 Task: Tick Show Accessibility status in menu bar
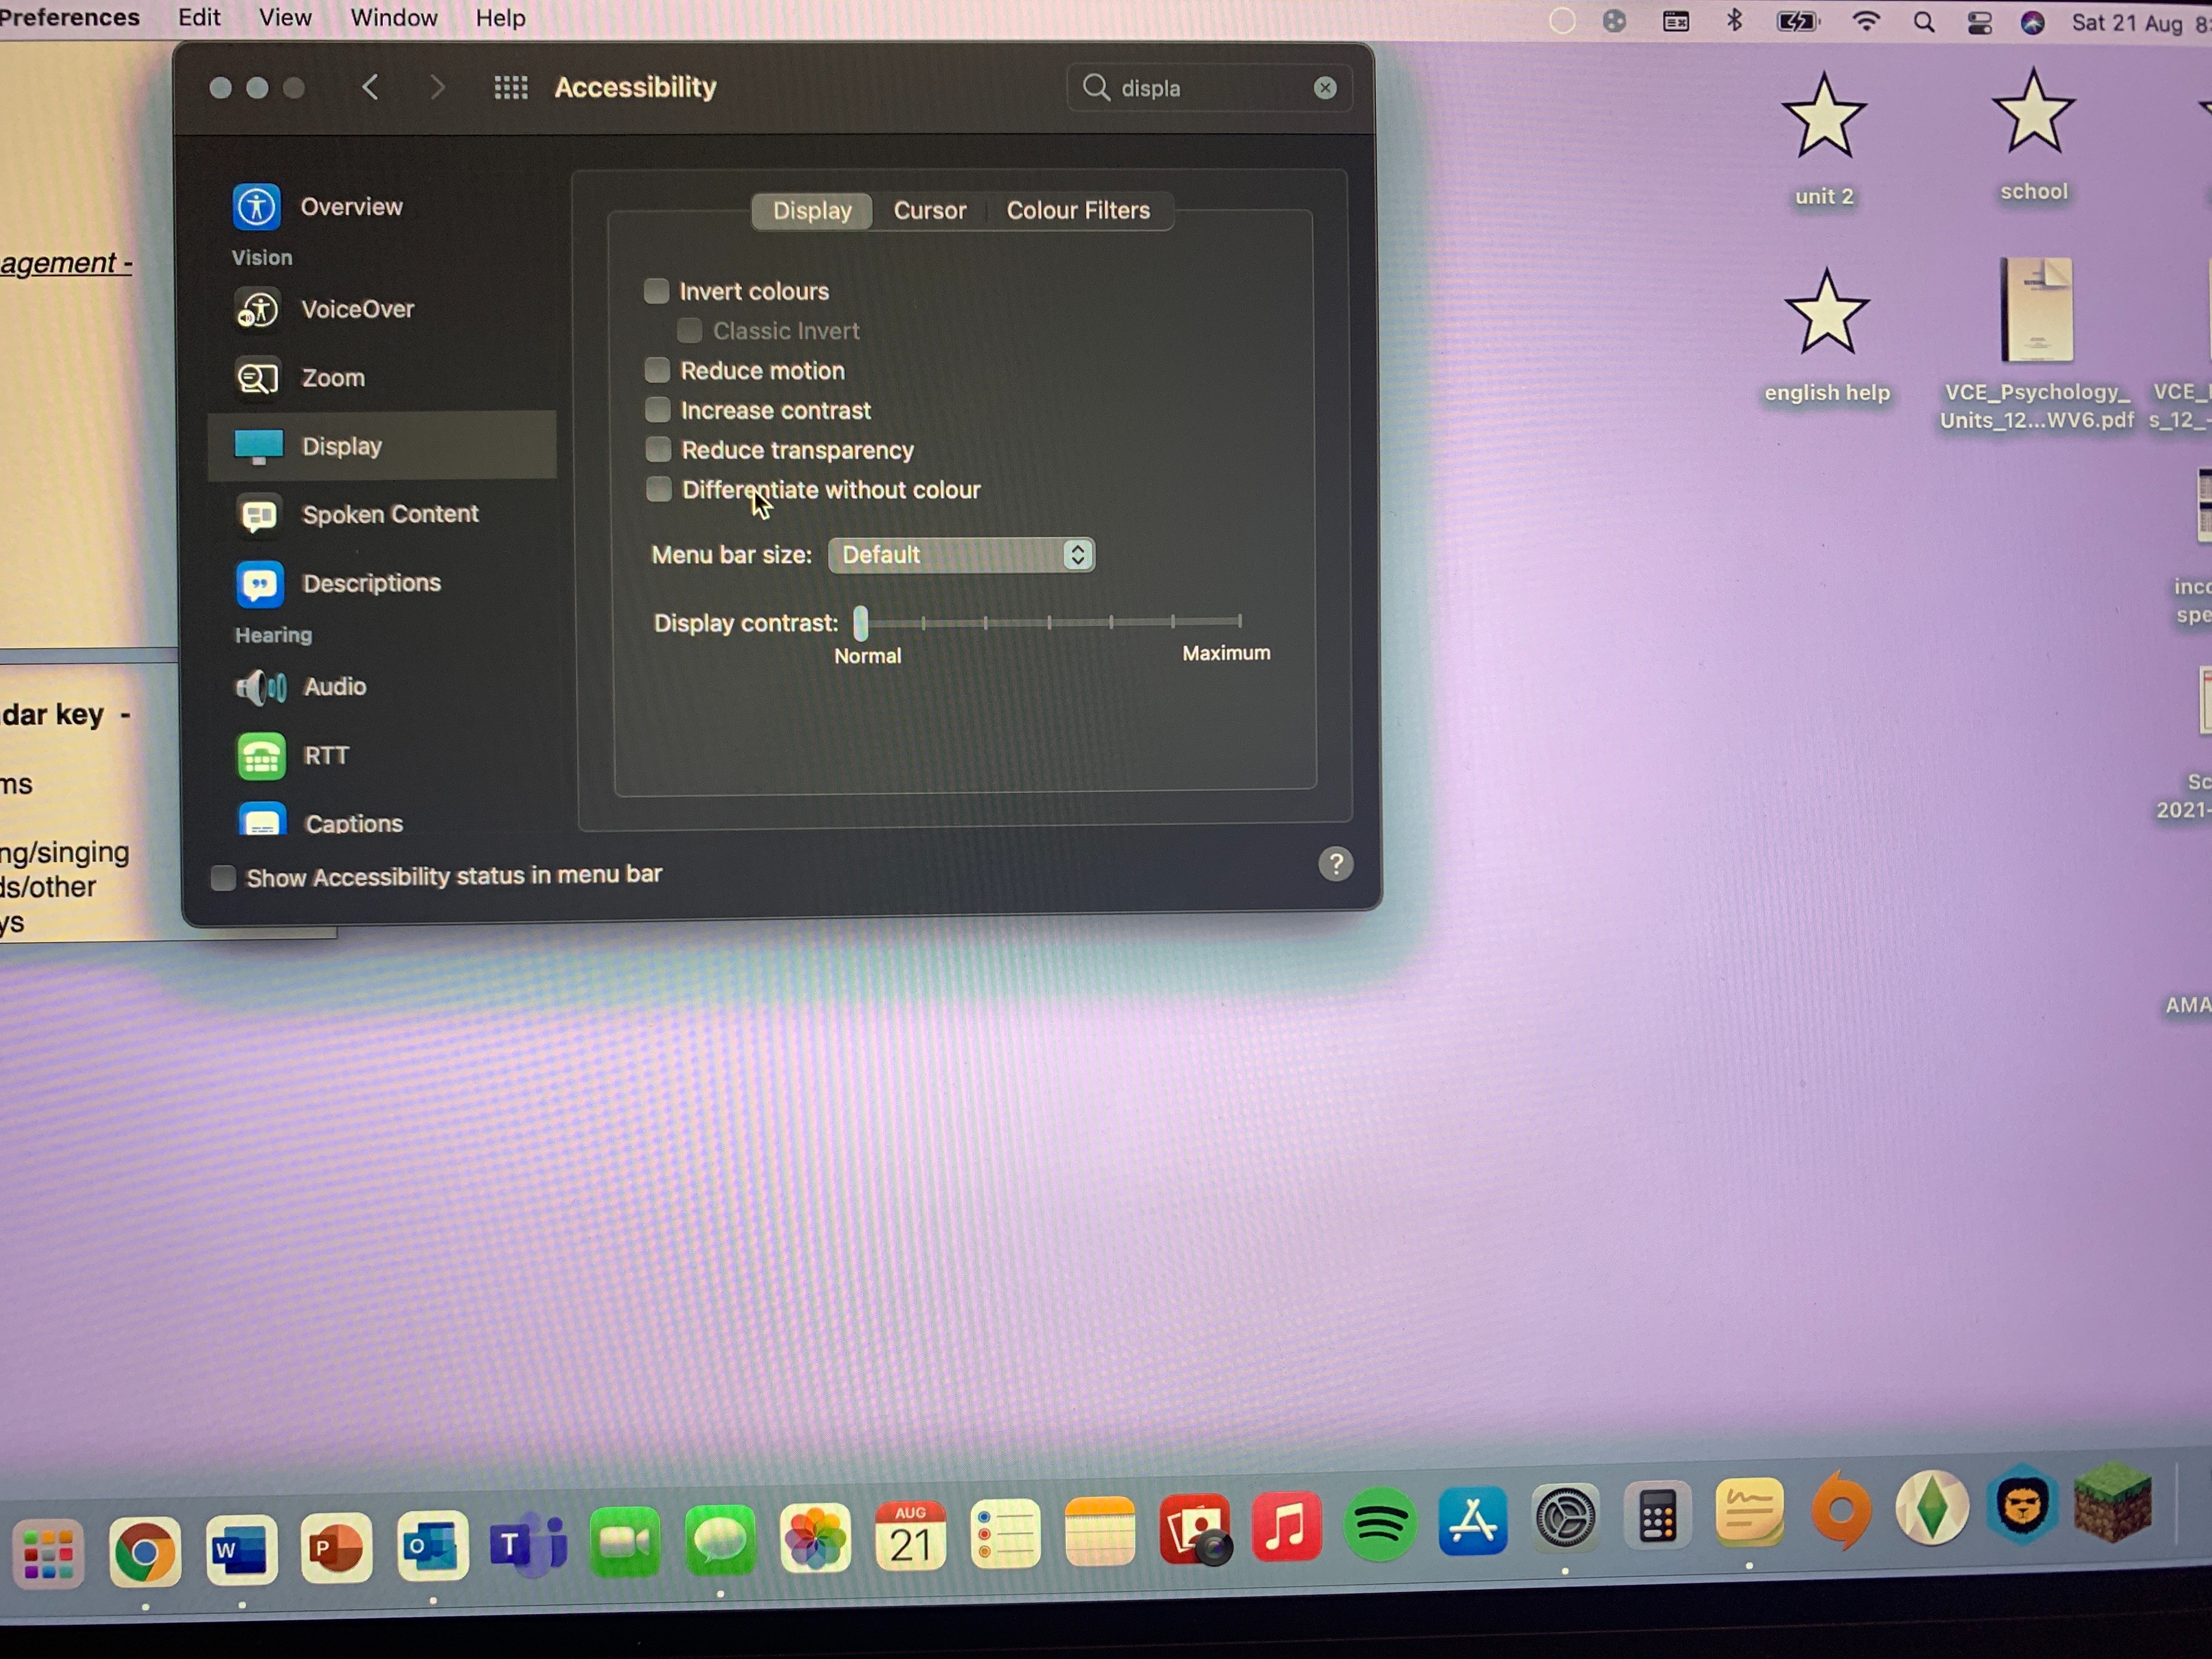click(224, 878)
